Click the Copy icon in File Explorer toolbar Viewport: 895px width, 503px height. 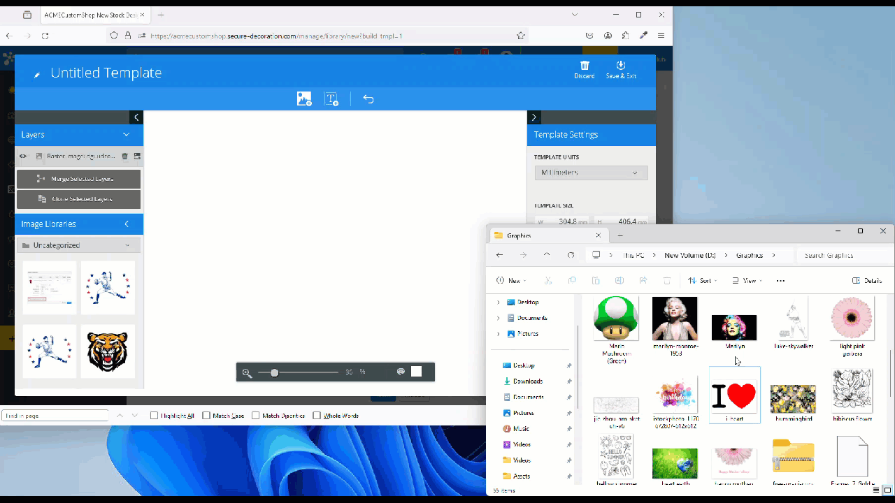point(572,281)
